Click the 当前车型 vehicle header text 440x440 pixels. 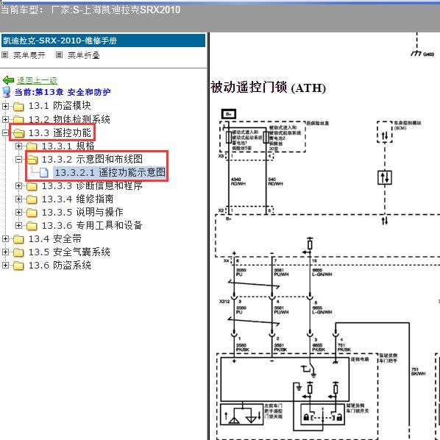[91, 10]
